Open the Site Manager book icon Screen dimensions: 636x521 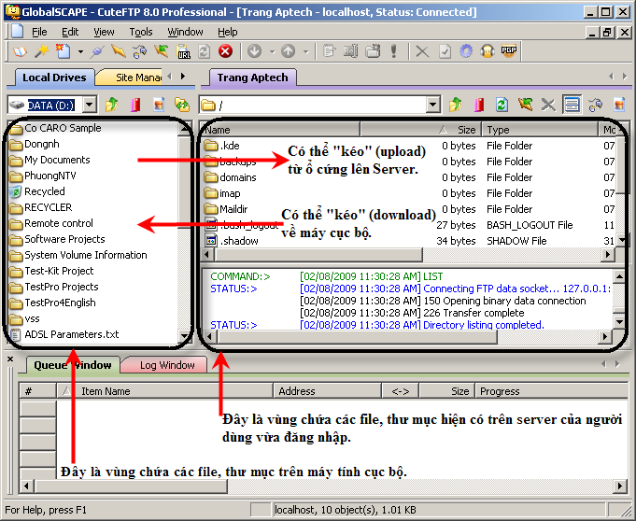point(20,51)
